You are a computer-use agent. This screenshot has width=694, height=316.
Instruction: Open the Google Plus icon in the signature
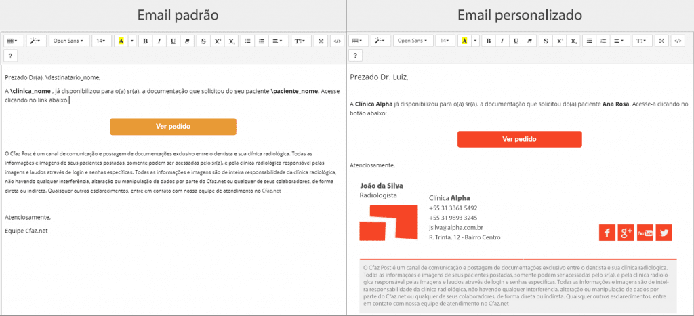(626, 233)
